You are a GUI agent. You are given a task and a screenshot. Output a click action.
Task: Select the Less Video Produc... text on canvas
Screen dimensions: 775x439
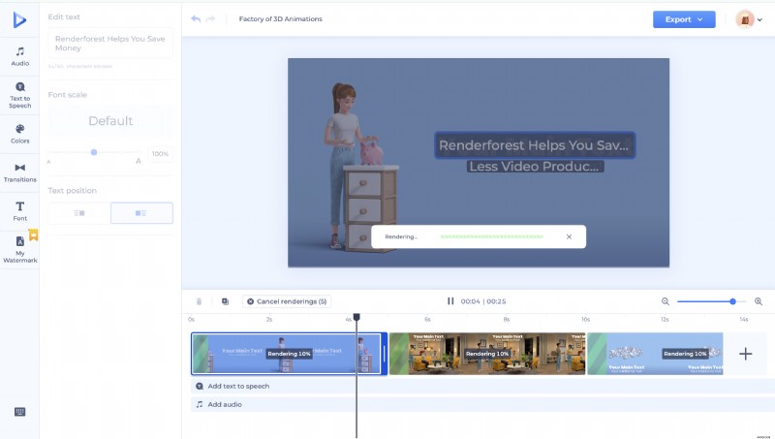click(535, 167)
